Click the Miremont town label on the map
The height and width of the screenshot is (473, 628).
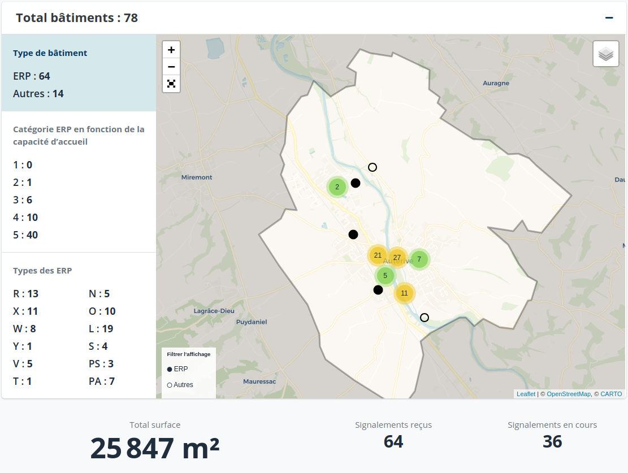tap(197, 177)
